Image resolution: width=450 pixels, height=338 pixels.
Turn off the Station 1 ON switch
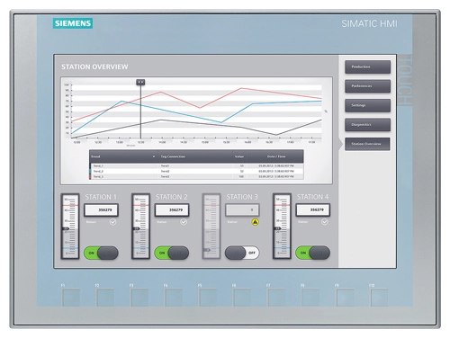(101, 253)
